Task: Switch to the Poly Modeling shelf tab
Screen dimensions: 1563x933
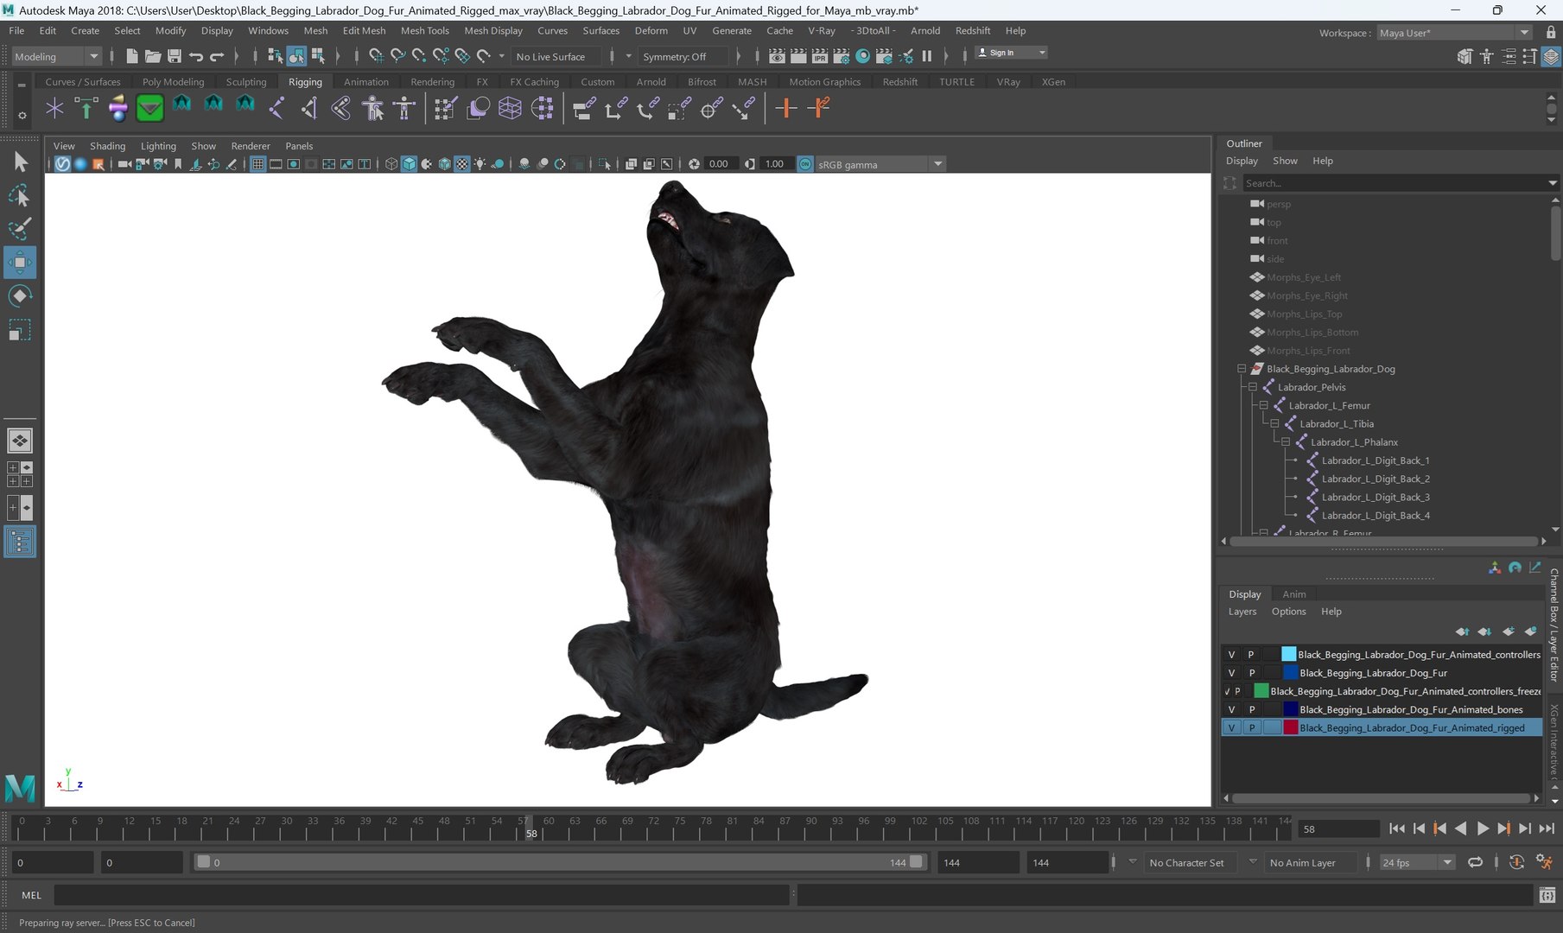Action: click(x=173, y=82)
